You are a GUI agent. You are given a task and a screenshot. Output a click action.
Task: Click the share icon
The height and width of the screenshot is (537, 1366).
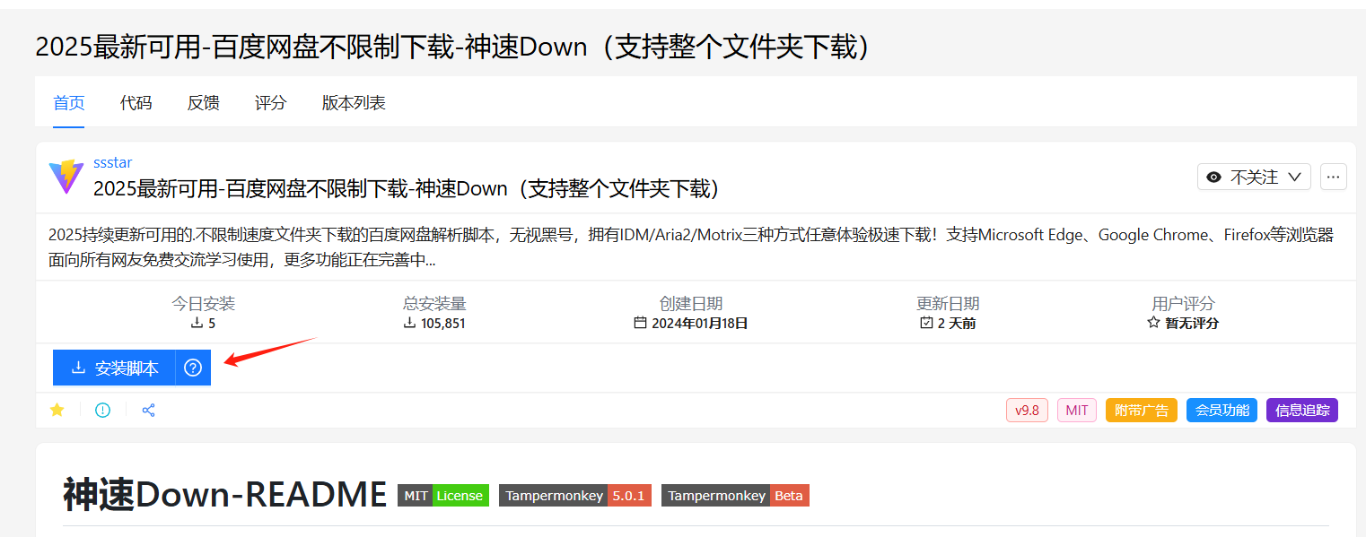coord(149,410)
